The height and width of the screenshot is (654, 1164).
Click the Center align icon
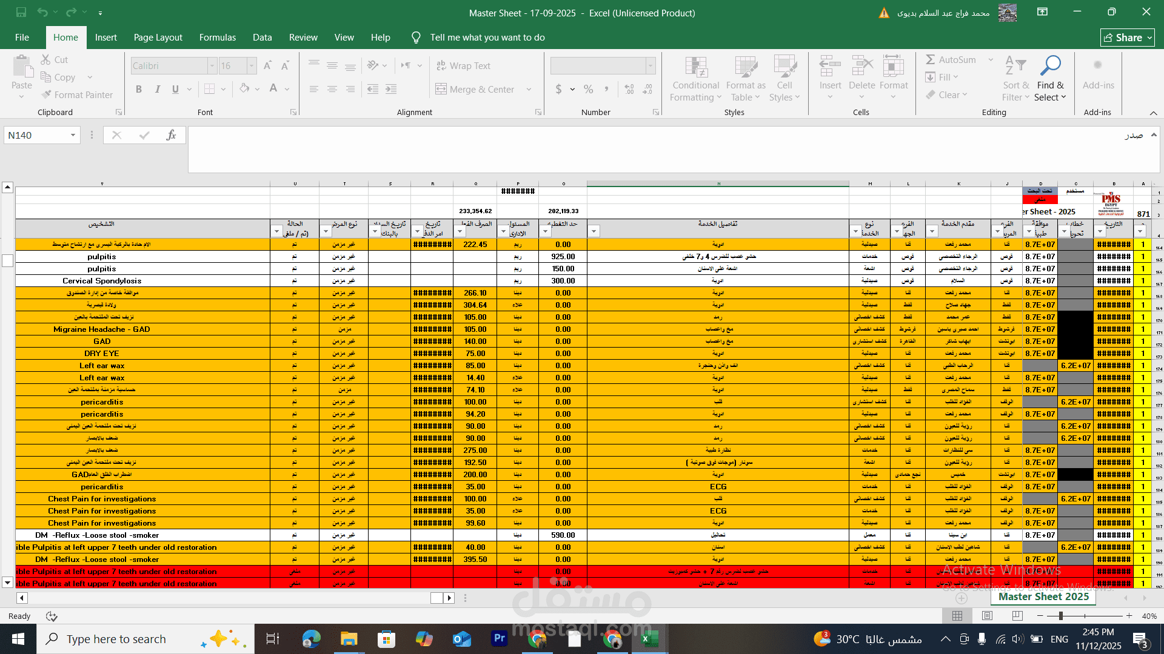click(332, 89)
